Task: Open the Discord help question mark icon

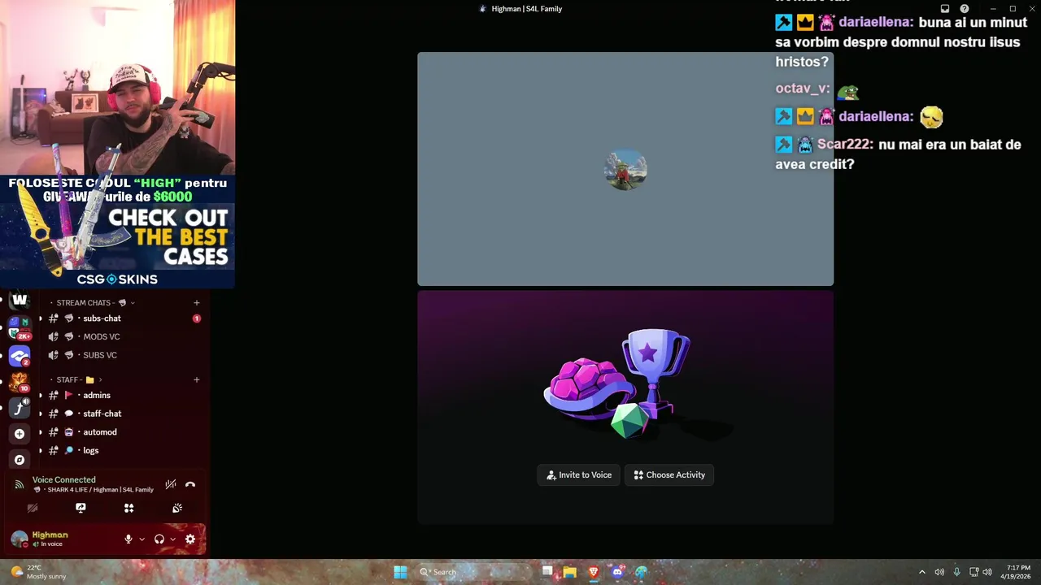Action: coord(965,9)
